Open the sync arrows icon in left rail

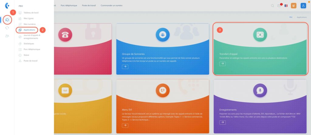(7, 28)
